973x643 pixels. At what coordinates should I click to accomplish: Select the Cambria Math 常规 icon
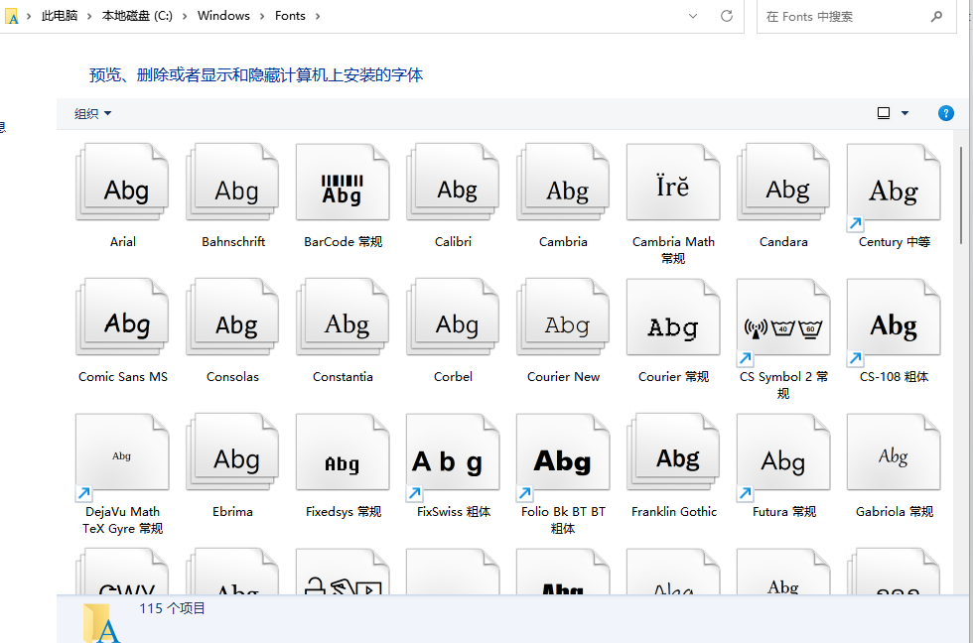(x=673, y=183)
